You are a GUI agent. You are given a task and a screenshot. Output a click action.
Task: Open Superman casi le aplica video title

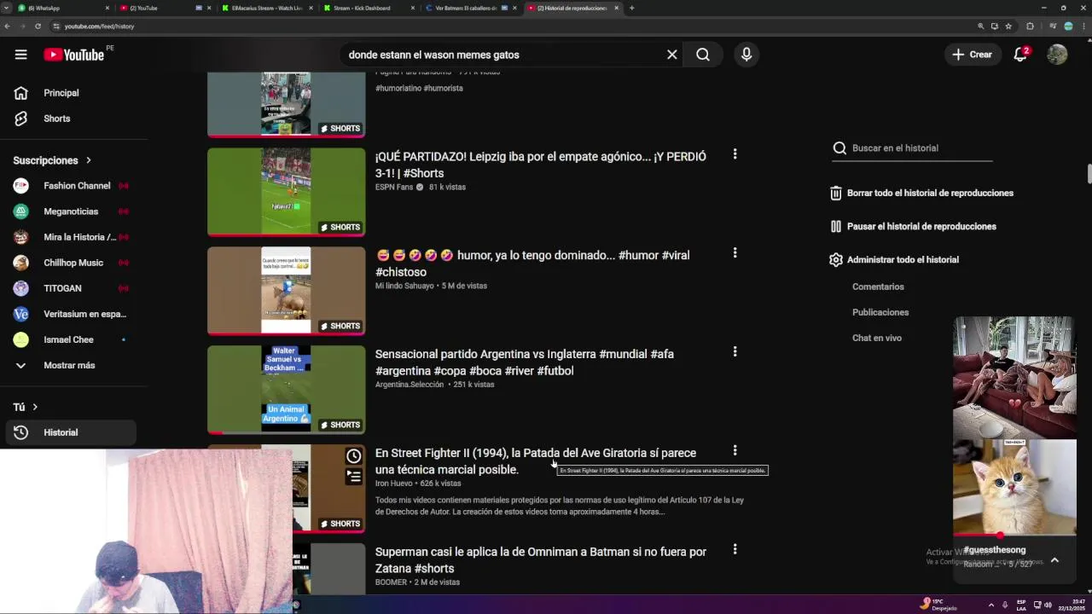click(x=541, y=560)
